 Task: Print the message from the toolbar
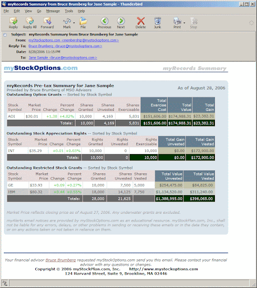177,23
